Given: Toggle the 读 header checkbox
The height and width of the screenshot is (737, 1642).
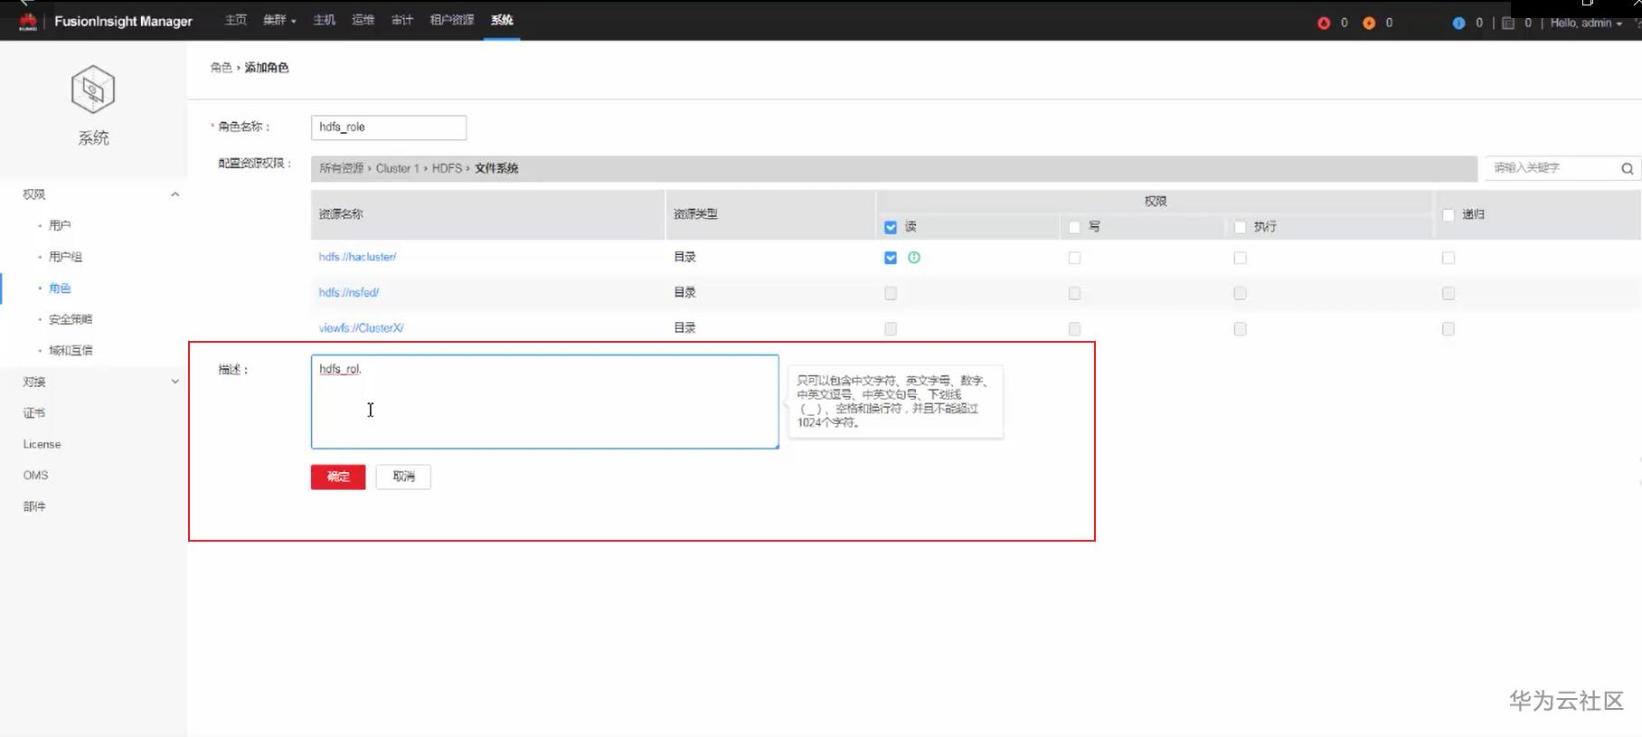Looking at the screenshot, I should click(891, 227).
